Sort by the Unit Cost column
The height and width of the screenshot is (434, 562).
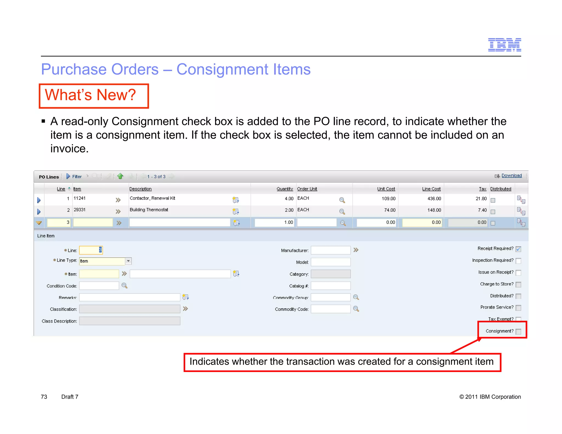tap(386, 189)
